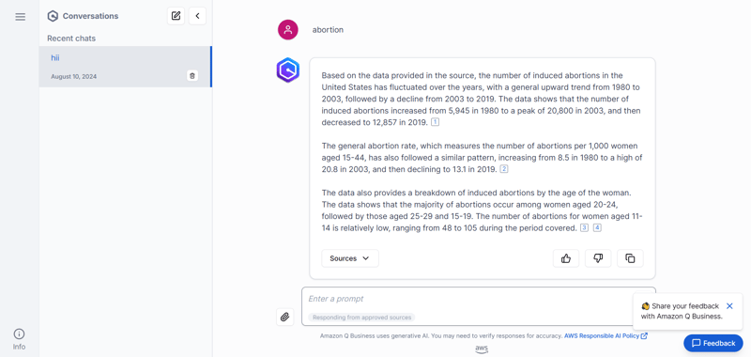
Task: Open the AWS Responsible AI Policy link
Action: pos(605,336)
